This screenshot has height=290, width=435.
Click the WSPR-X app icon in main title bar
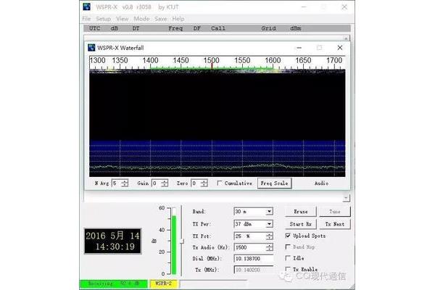[x=86, y=7]
